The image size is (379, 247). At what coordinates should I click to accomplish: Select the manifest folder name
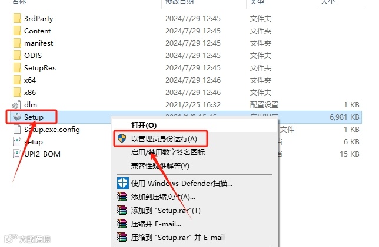coord(38,43)
